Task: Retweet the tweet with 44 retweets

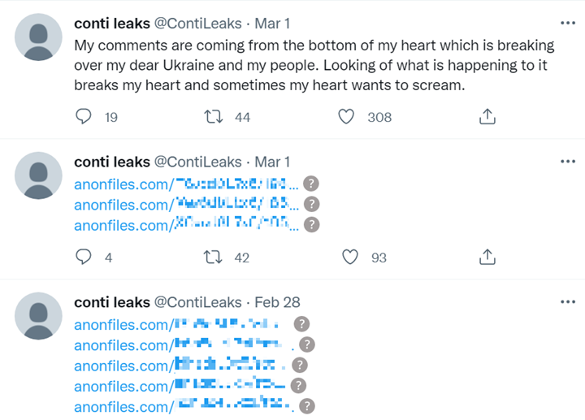Action: pos(214,117)
